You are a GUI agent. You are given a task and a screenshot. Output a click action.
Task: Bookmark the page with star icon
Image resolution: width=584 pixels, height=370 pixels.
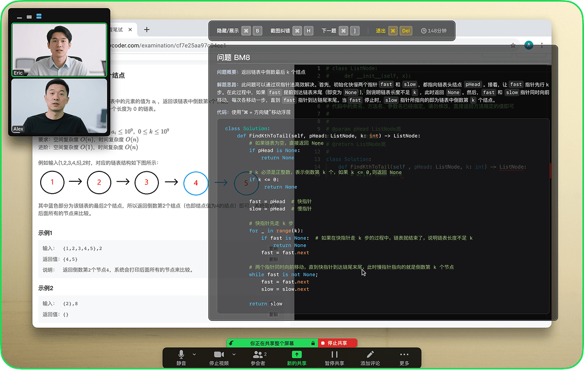513,46
